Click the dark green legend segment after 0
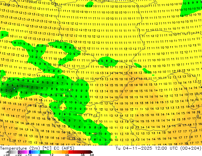The image size is (202, 156). (41, 152)
